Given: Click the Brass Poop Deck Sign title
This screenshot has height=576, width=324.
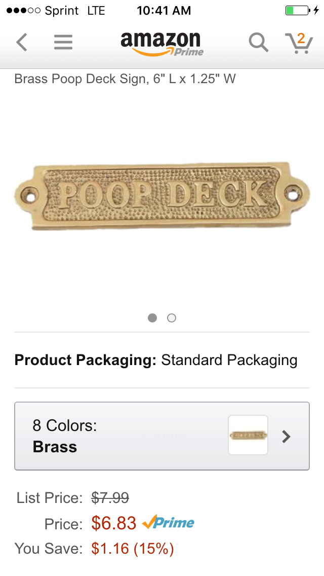Looking at the screenshot, I should point(125,79).
